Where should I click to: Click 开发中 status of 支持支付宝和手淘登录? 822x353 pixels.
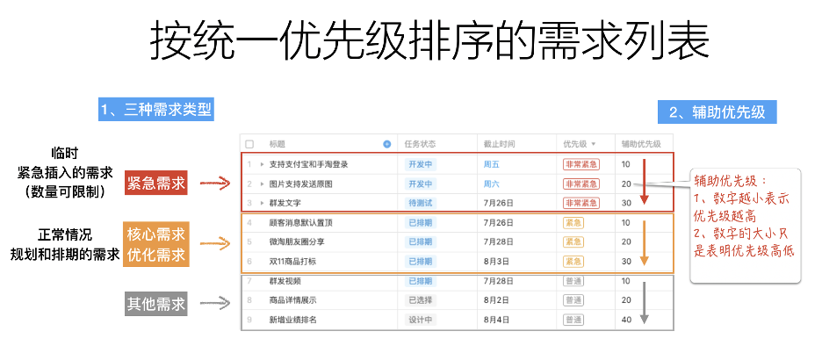click(421, 164)
